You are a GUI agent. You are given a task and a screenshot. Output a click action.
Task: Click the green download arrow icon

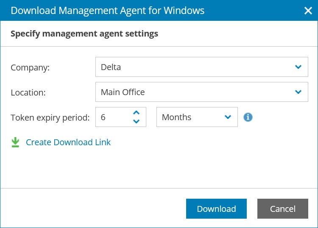point(15,142)
